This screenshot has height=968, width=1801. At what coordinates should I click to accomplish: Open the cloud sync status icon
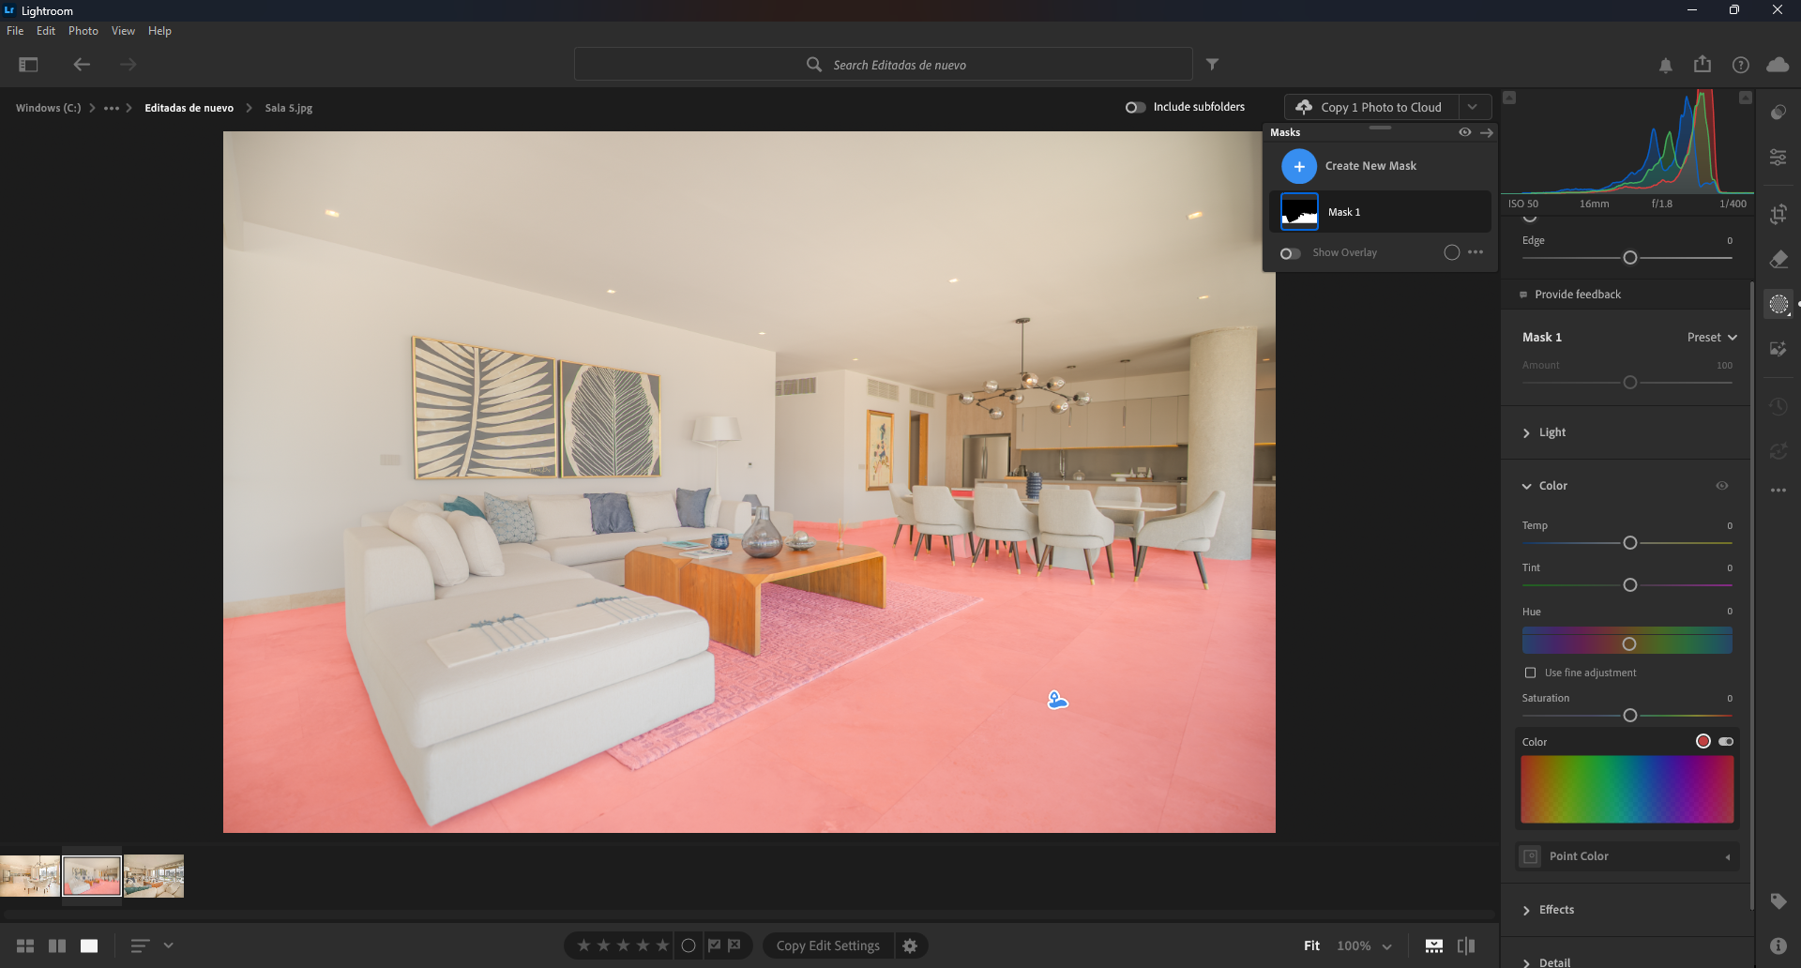[x=1778, y=65]
